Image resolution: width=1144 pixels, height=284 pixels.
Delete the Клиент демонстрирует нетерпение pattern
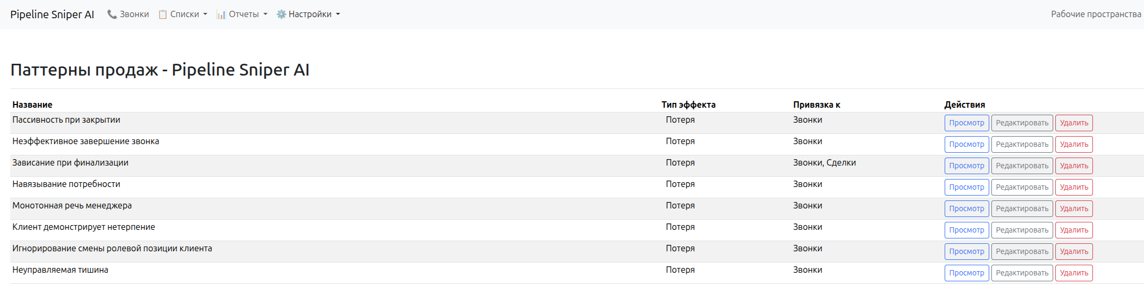pyautogui.click(x=1074, y=230)
